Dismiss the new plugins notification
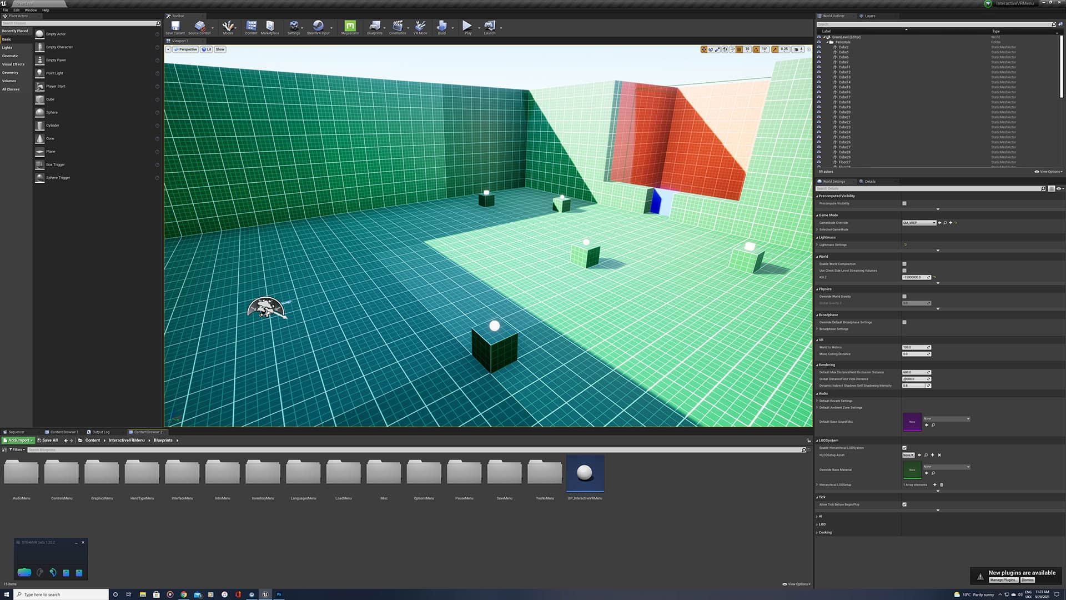 click(1027, 580)
